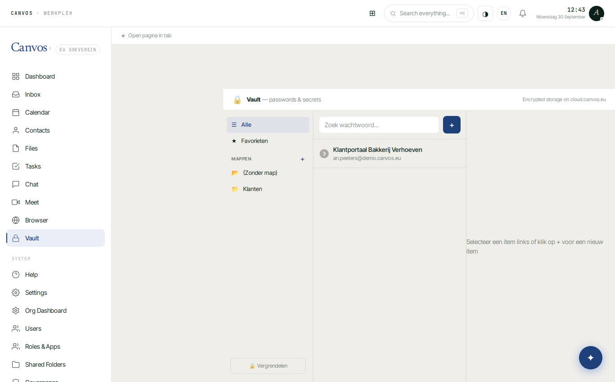Click the EU Soeverein badge
Viewport: 615px width, 382px height.
(78, 50)
